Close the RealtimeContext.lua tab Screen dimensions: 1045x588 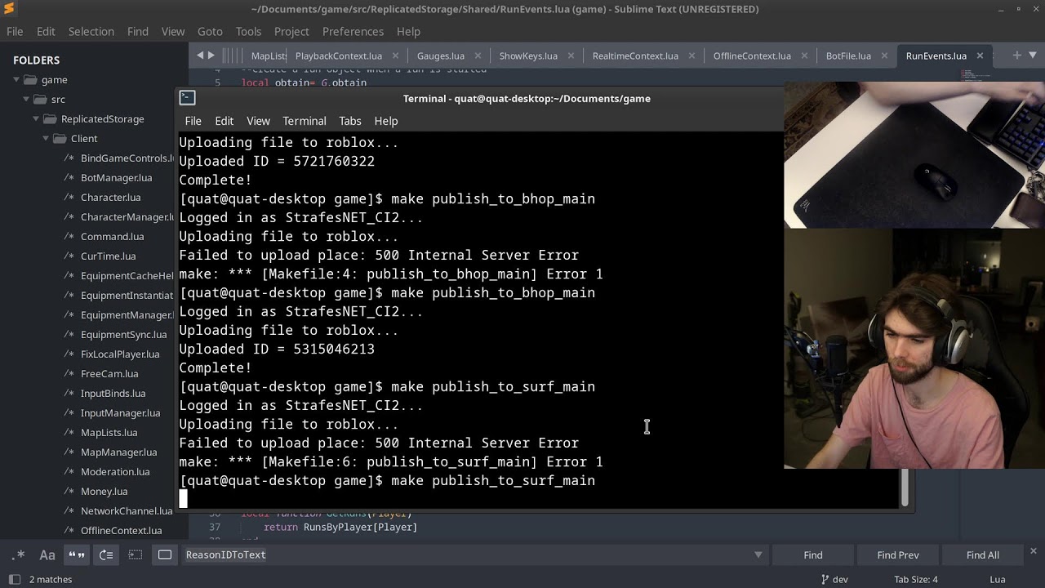pyautogui.click(x=692, y=56)
